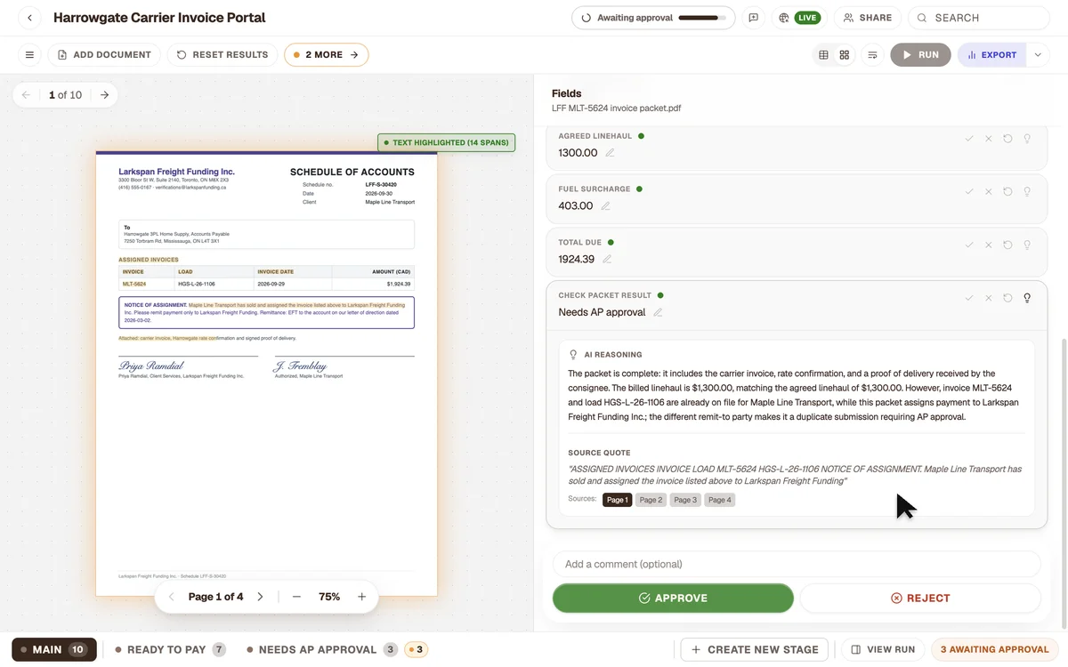The image size is (1068, 667).
Task: Reject the Agreed Linehaul field
Action: pyautogui.click(x=989, y=139)
